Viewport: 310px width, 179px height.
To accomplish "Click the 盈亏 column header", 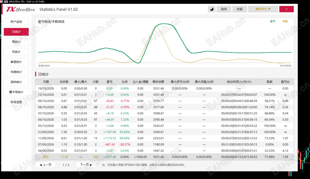I will (x=110, y=82).
